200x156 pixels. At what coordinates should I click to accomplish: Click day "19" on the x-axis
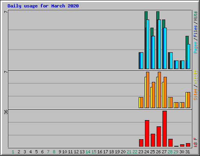[117, 152]
